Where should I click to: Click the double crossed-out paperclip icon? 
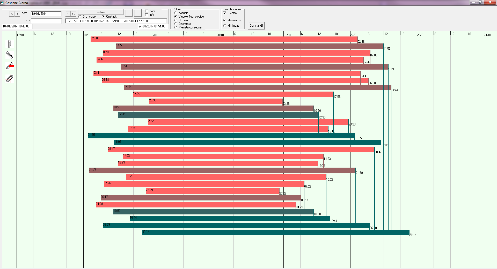coord(9,78)
